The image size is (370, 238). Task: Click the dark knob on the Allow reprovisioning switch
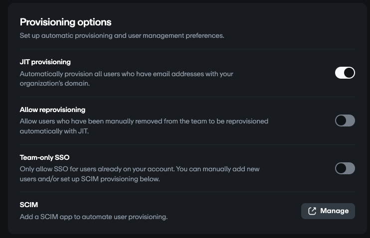click(341, 120)
